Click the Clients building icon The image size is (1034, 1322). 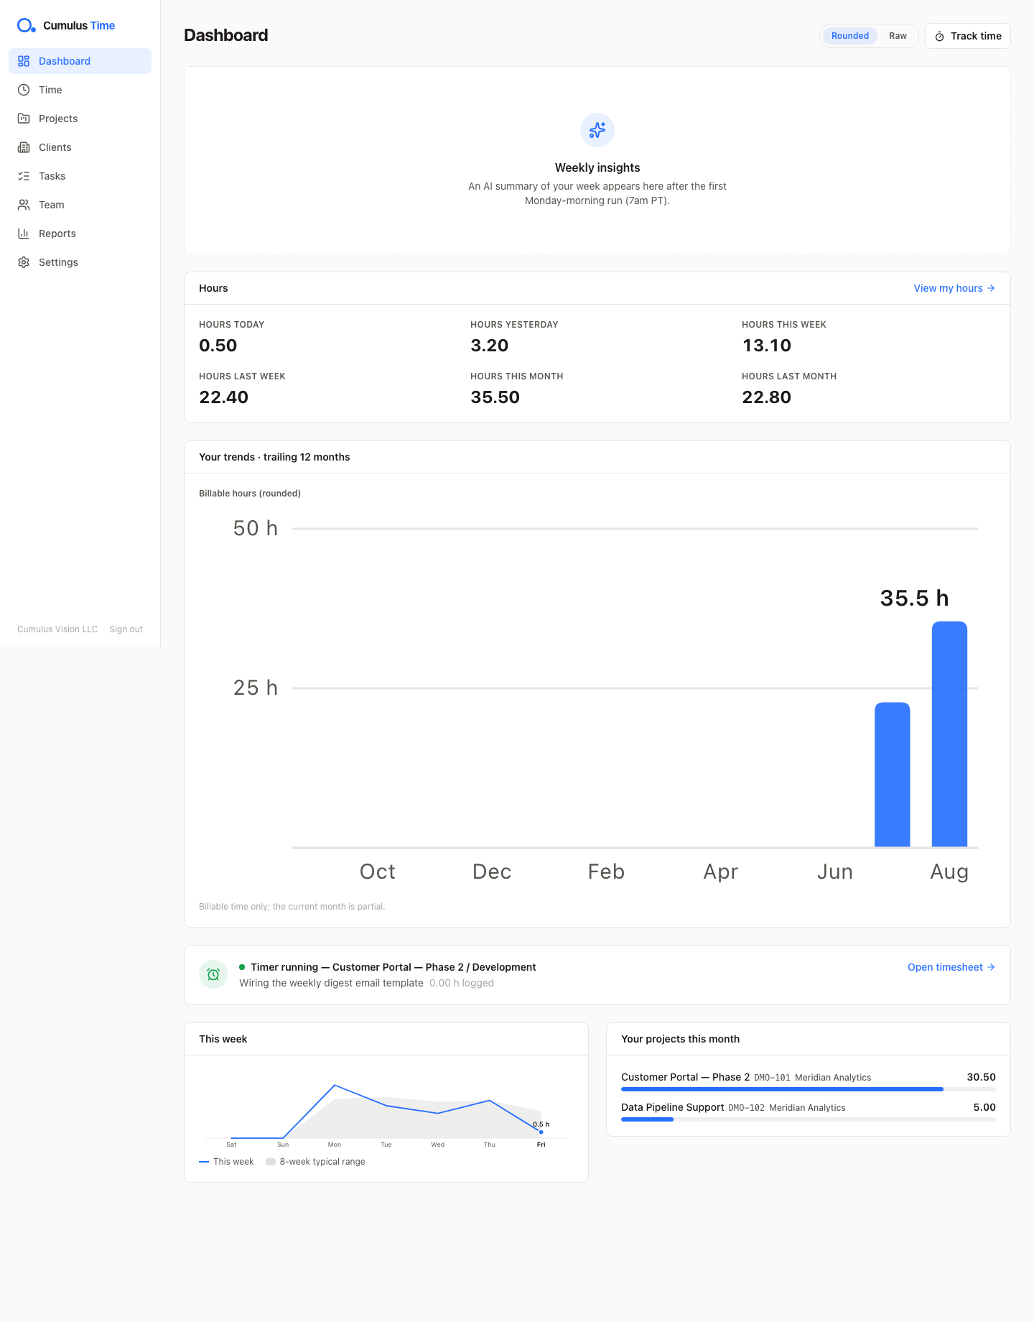24,147
